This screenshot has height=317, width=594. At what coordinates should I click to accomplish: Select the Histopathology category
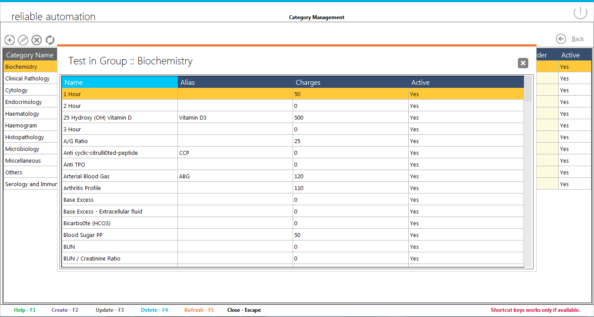click(x=30, y=137)
